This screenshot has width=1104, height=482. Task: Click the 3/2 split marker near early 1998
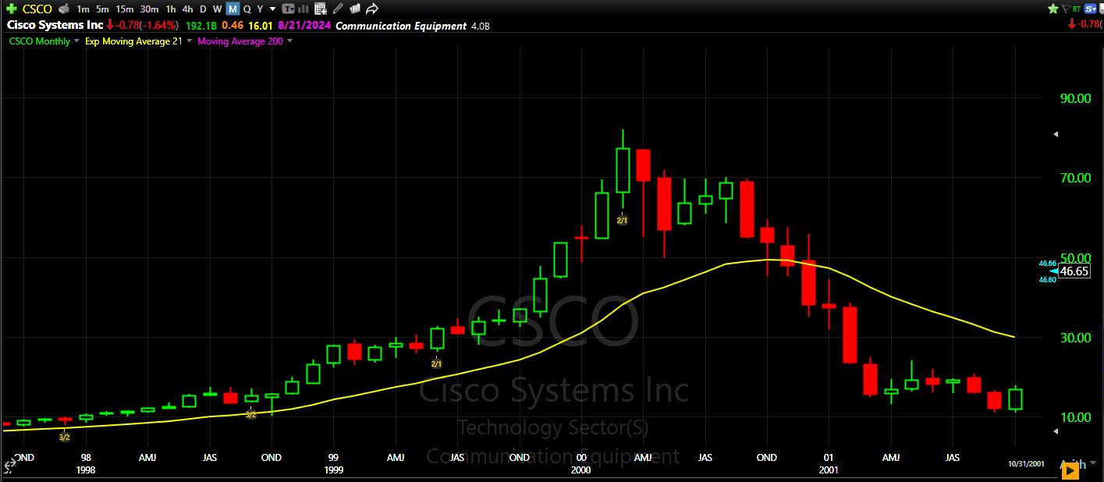[65, 437]
